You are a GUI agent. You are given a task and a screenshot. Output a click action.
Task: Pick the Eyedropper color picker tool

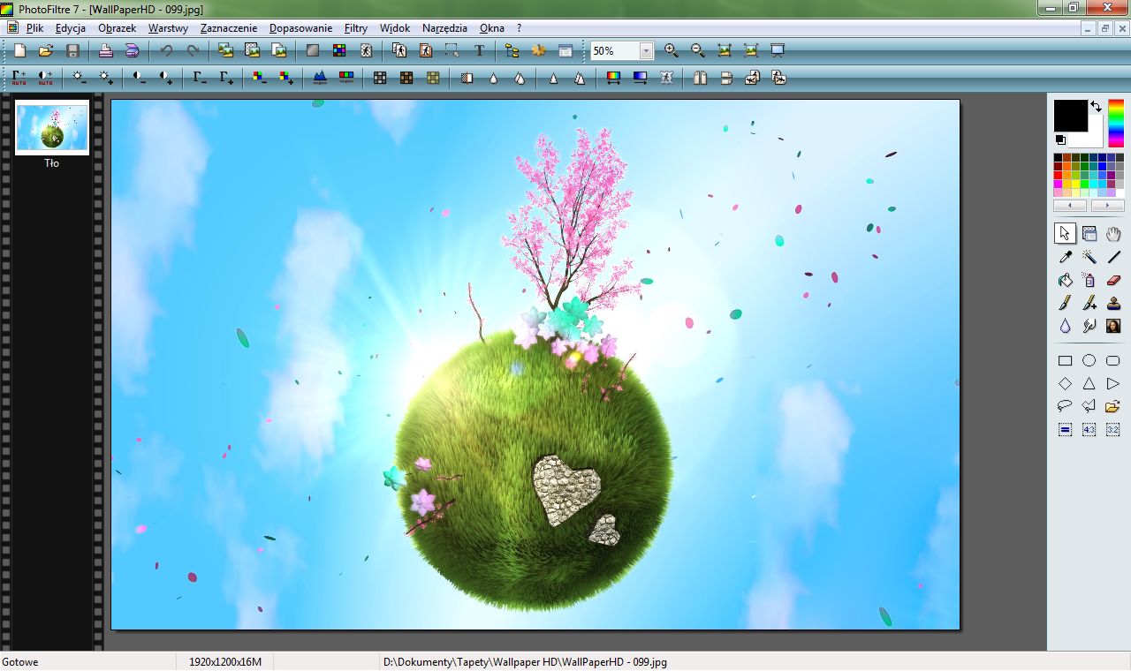coord(1065,256)
